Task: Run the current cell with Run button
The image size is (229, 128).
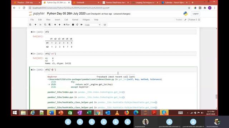Action: [x=67, y=25]
